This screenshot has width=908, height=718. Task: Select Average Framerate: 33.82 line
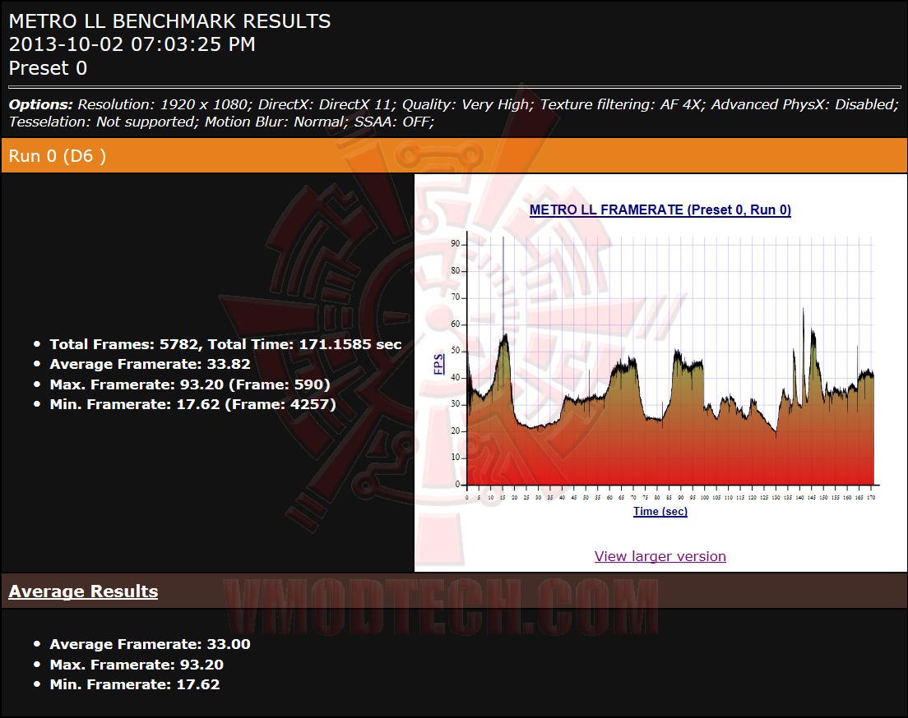(x=150, y=364)
